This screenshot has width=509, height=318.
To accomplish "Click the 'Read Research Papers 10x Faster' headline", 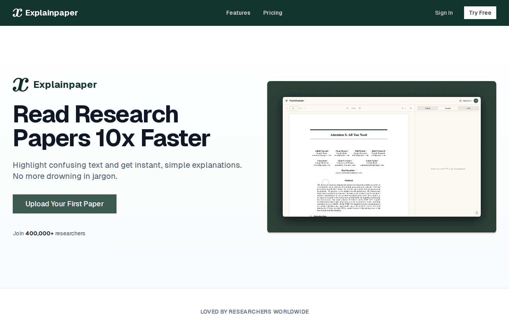I will click(x=111, y=126).
